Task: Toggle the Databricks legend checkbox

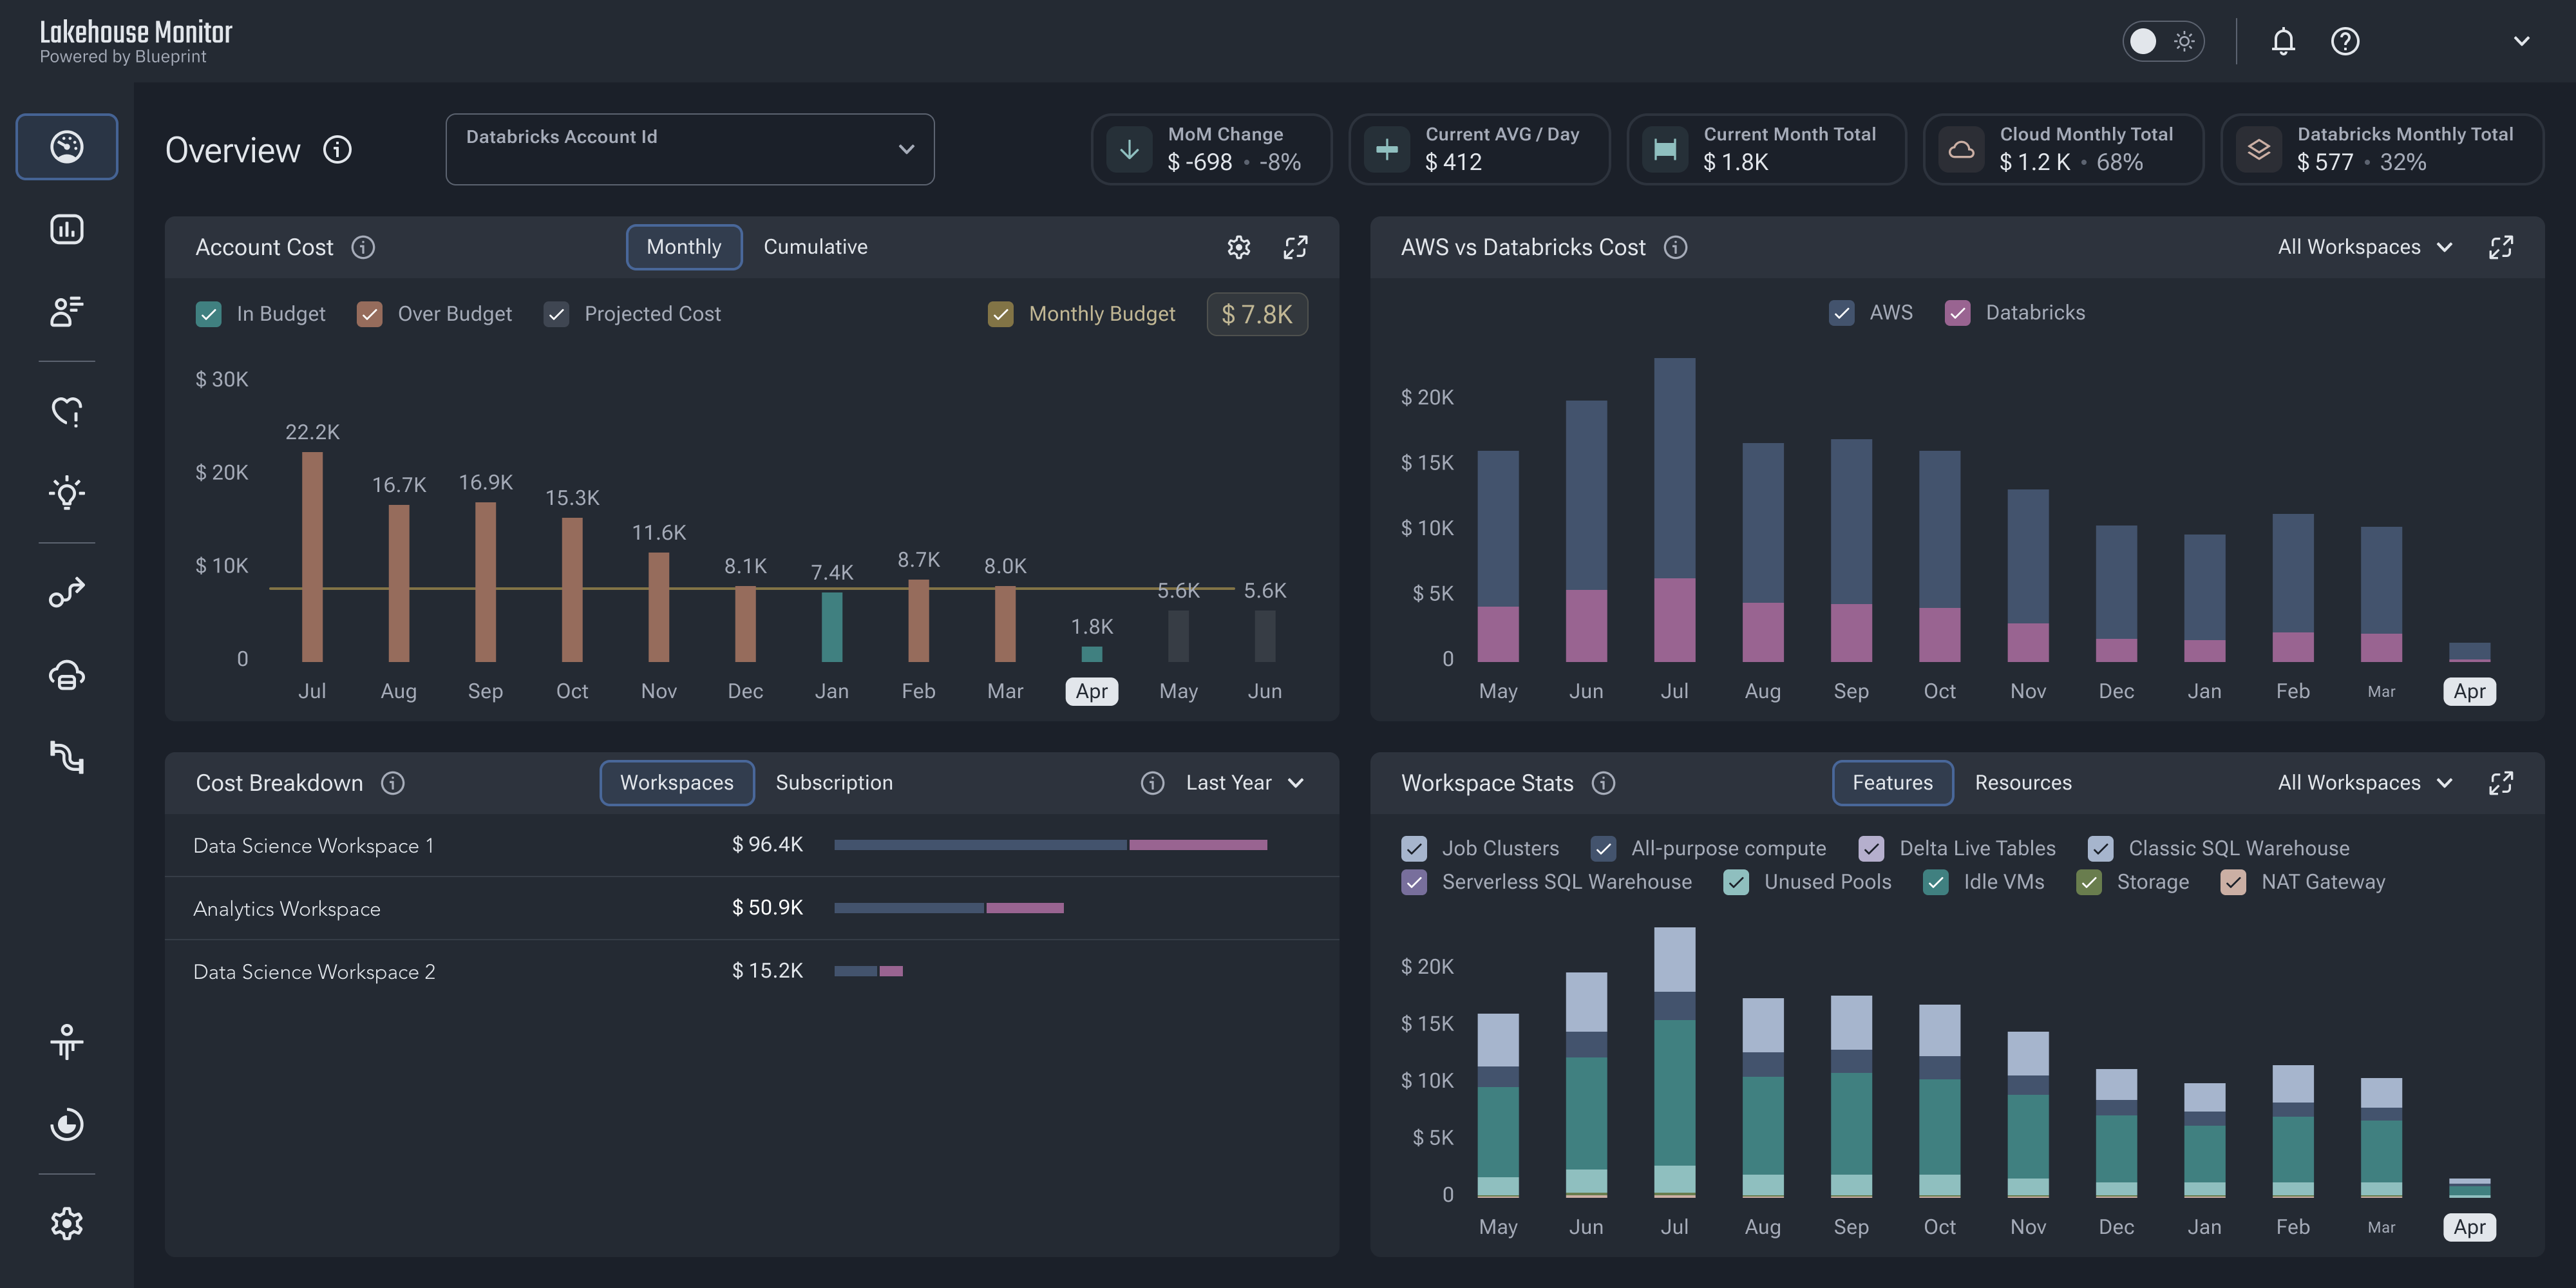Action: tap(1957, 313)
